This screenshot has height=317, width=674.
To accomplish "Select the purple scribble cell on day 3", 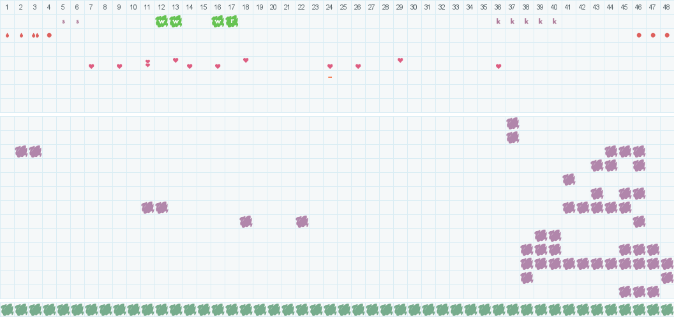I will tap(35, 152).
